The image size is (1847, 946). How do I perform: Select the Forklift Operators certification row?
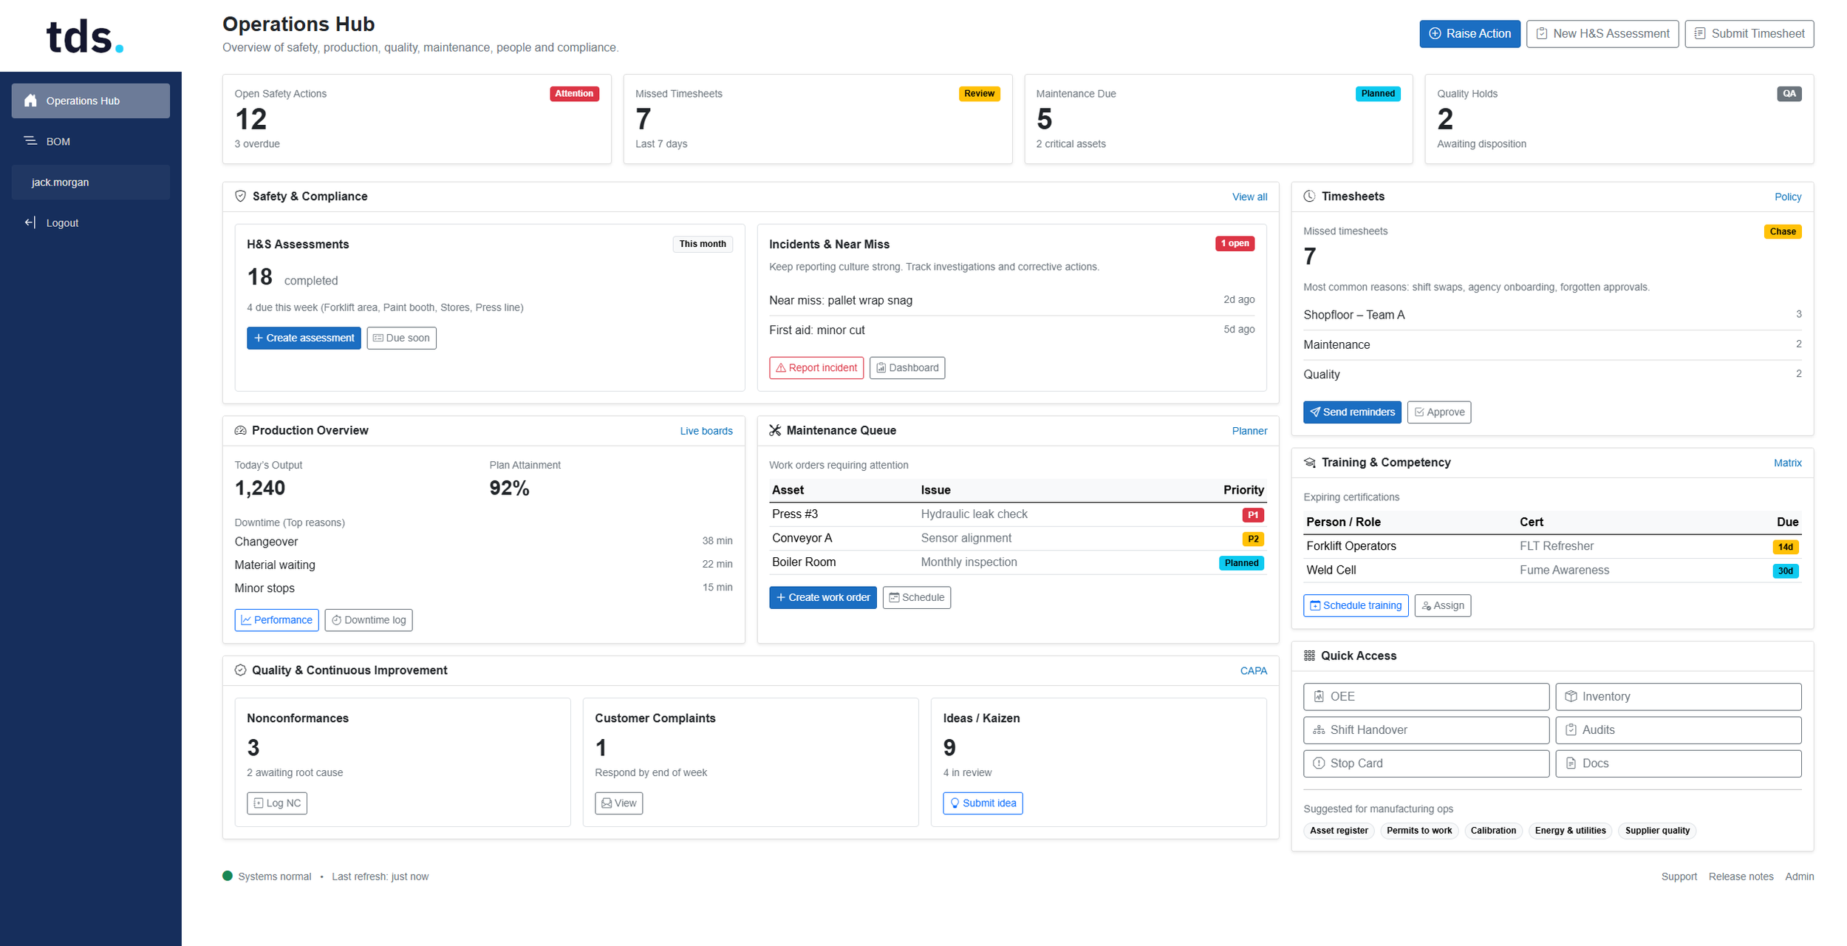1551,546
